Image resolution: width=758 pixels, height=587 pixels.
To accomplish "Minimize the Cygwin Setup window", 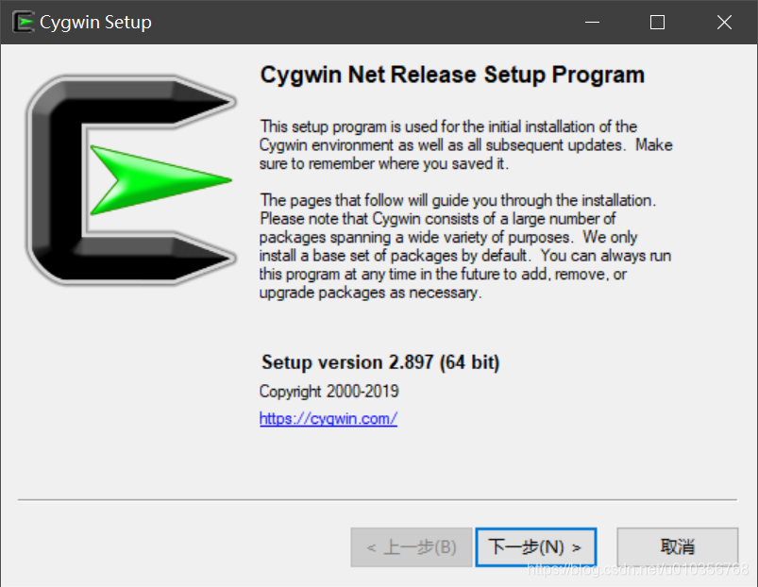I will coord(592,23).
